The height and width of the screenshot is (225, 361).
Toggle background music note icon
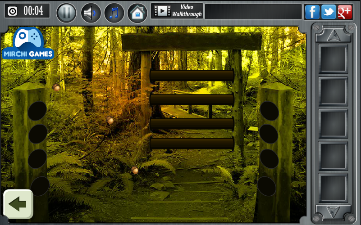[x=114, y=13]
